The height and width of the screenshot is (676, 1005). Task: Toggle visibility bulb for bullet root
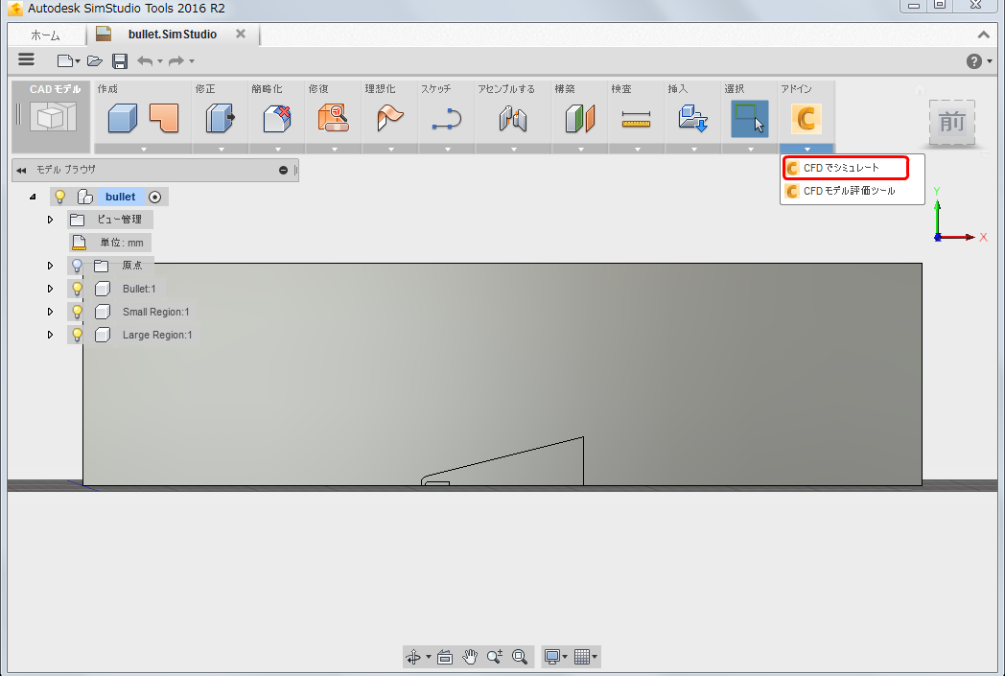60,197
